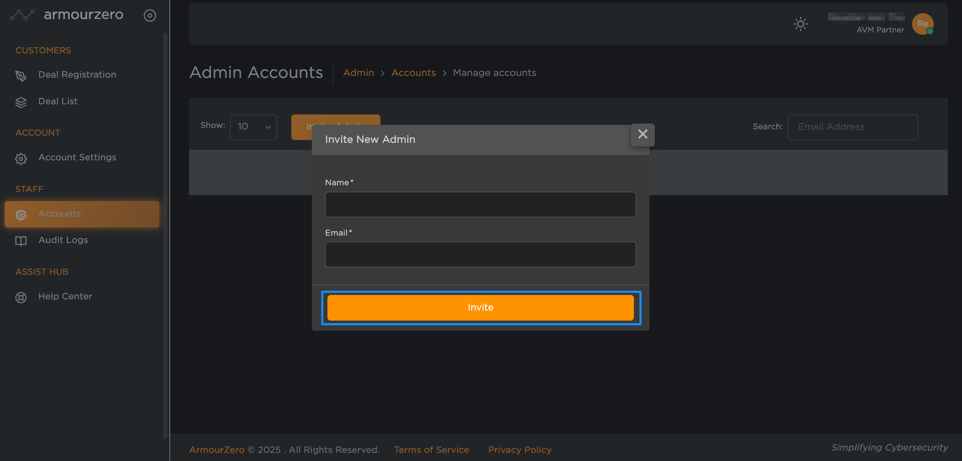This screenshot has height=461, width=962.
Task: Open Deal List in sidebar
Action: pos(58,101)
